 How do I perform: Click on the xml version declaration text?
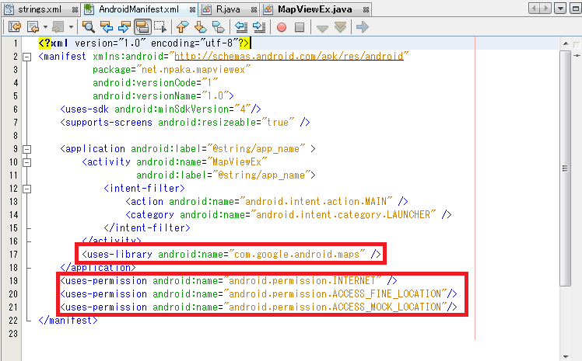pos(144,43)
